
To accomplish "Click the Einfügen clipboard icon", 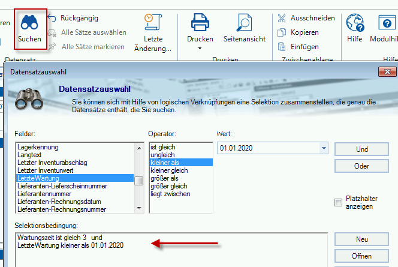I will 282,46.
